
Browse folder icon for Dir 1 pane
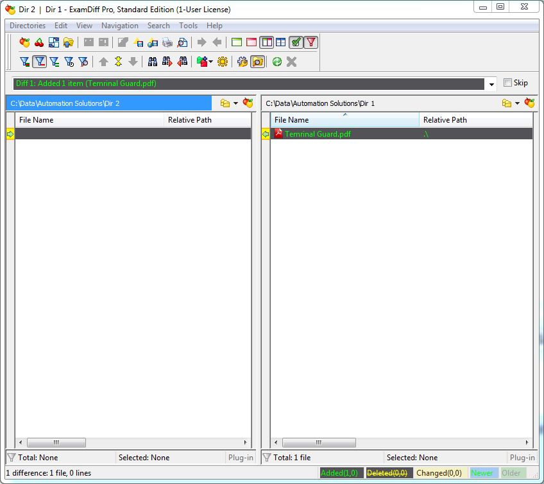507,103
